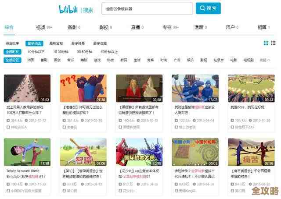
Task: Open circular army thumbnail 05:33
Action: 251,89
